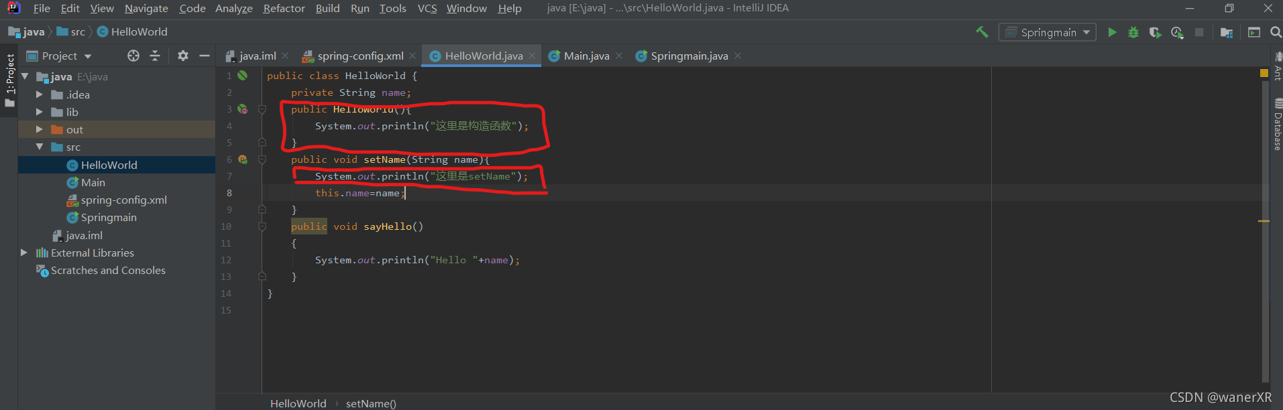Click src in the navigation bar breadcrumb
Screen dimensions: 1283x410
(71, 31)
